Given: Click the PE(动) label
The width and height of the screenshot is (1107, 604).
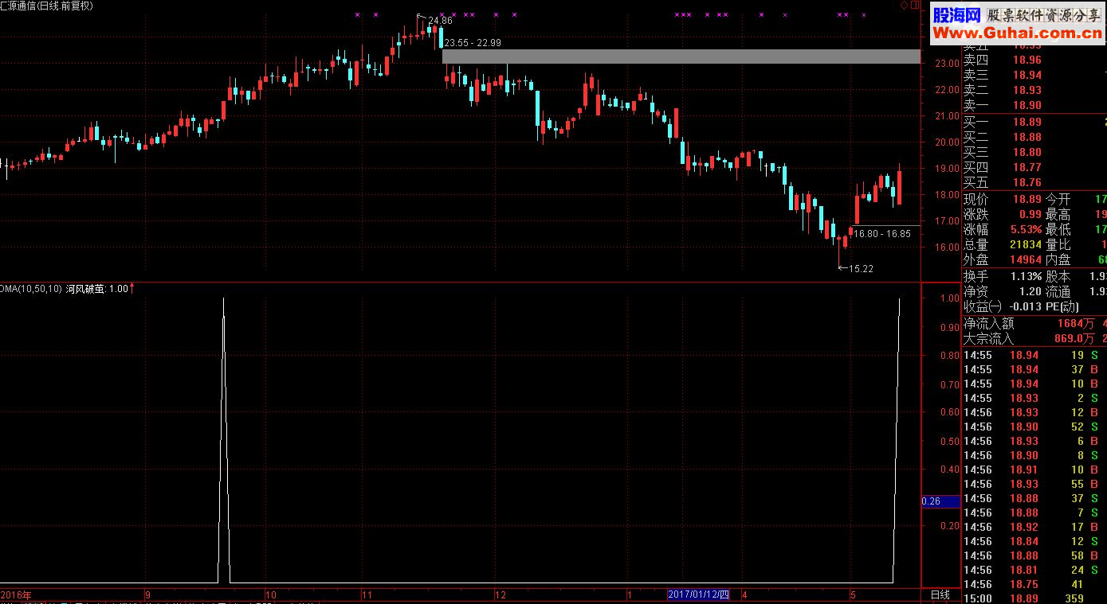Looking at the screenshot, I should [1062, 306].
